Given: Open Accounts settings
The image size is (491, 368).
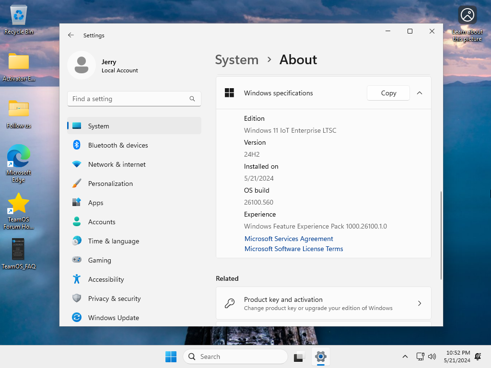Looking at the screenshot, I should coord(134,222).
